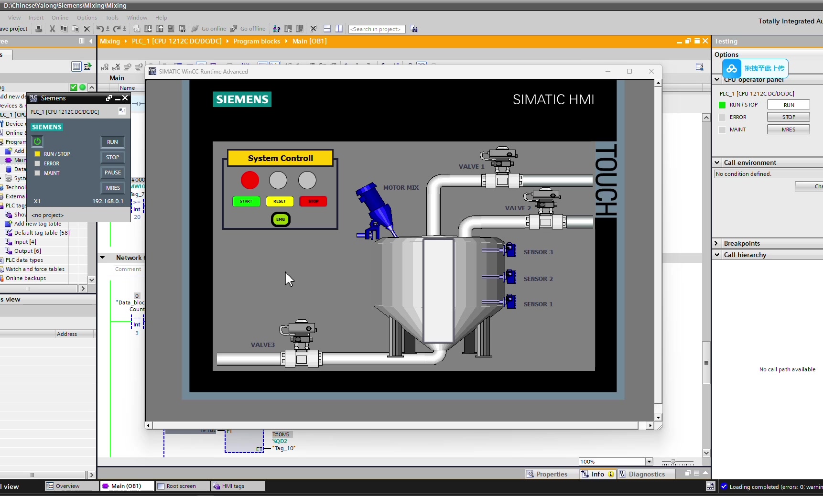The height and width of the screenshot is (497, 823).
Task: Click PAUSE in the PLCSIM Siemens window
Action: point(112,173)
